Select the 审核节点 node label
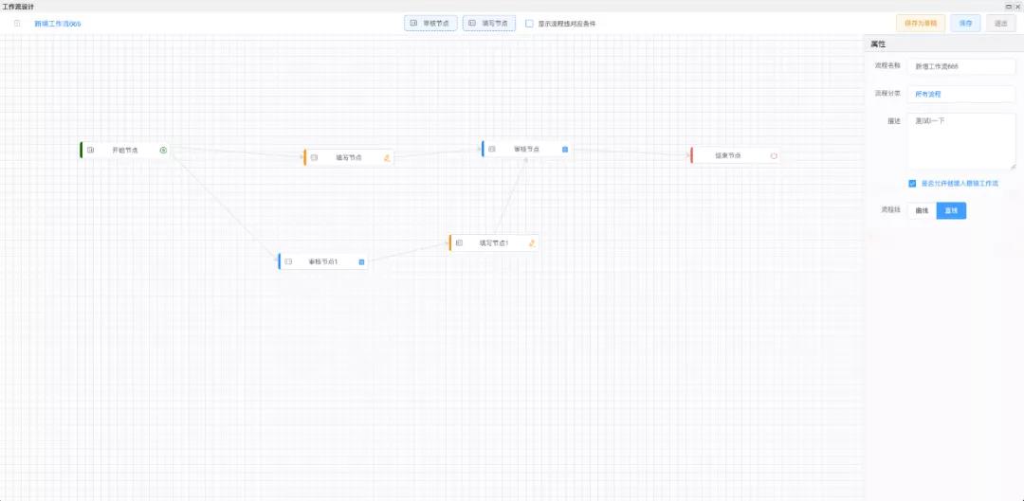Image resolution: width=1024 pixels, height=501 pixels. 526,149
